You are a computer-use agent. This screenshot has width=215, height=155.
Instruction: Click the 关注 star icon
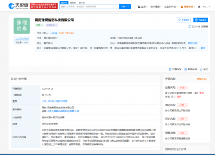click(201, 69)
